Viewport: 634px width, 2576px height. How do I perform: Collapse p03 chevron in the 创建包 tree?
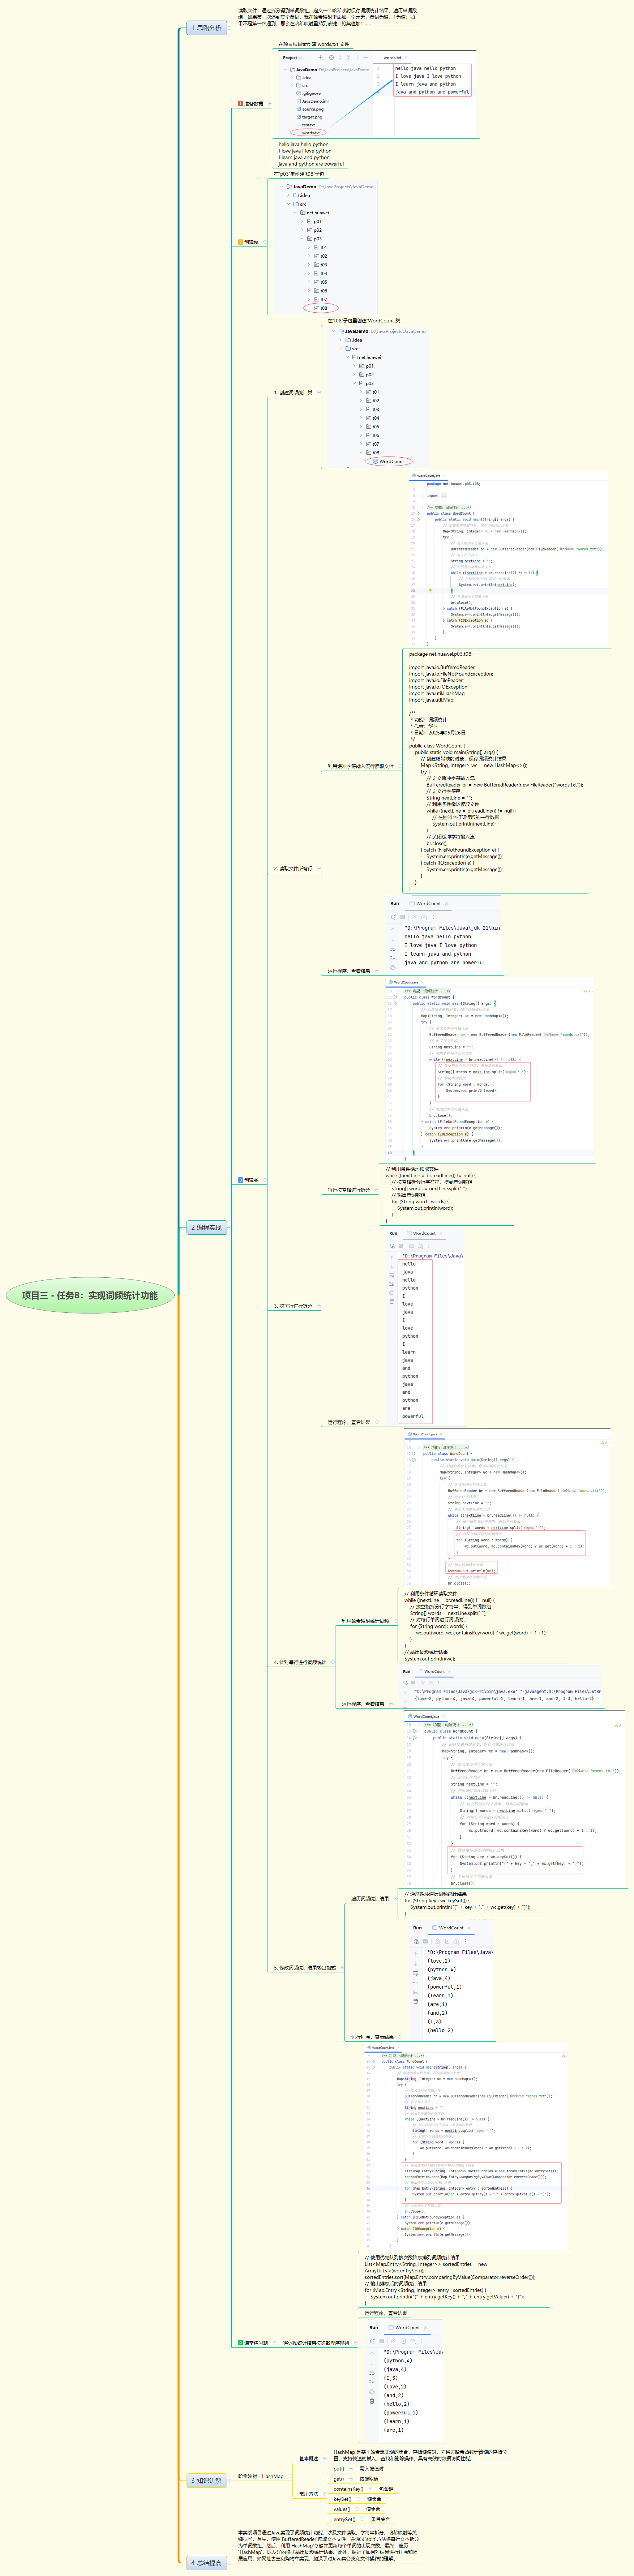pyautogui.click(x=302, y=239)
